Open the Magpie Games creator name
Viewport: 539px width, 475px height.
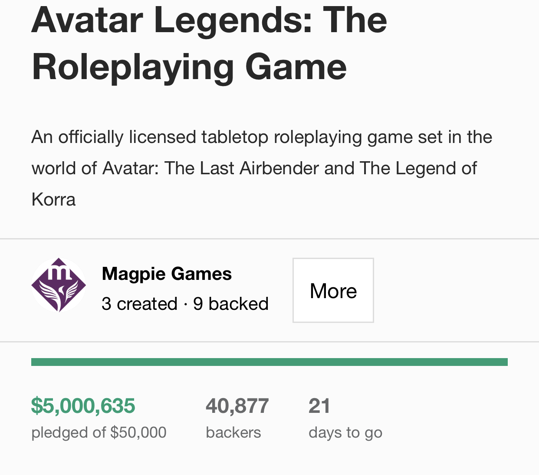(167, 274)
